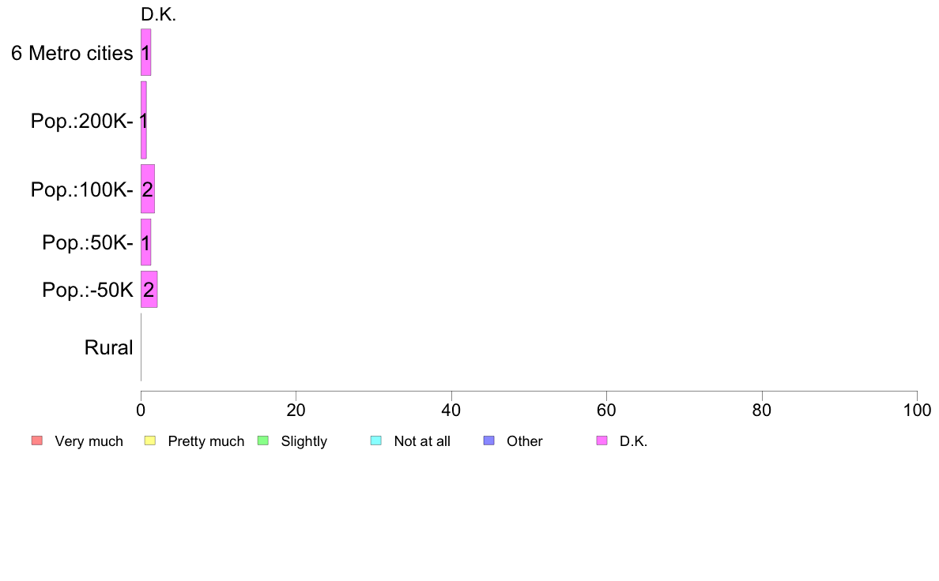
Task: Select the Pop.:200K- magenta bar
Action: (x=144, y=120)
